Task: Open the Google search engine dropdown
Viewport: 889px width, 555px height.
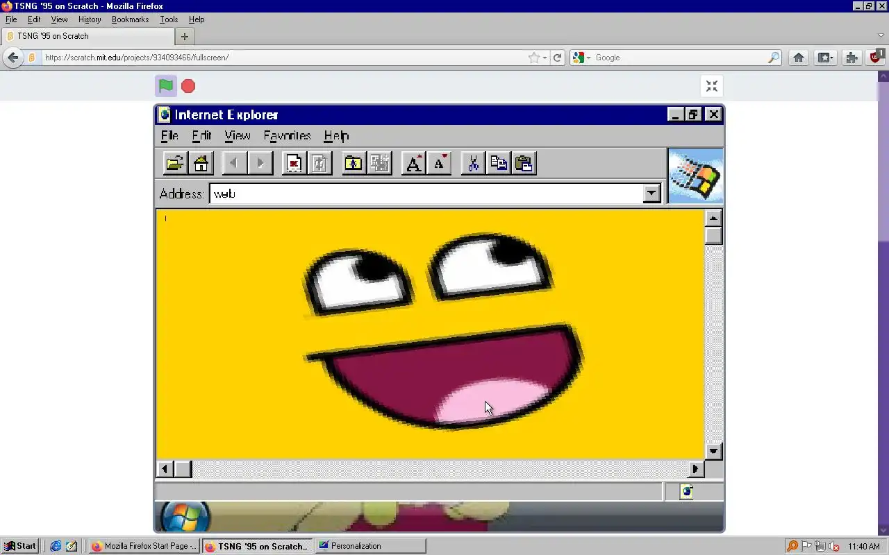Action: (581, 58)
